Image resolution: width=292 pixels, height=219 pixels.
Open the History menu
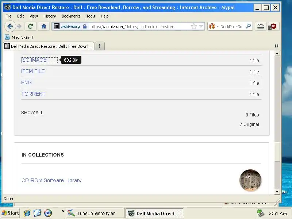50,16
